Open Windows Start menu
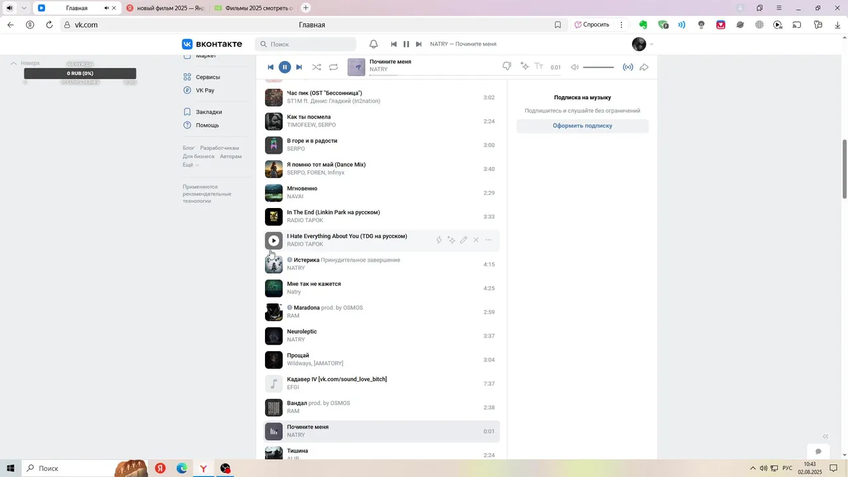This screenshot has height=477, width=848. click(11, 468)
